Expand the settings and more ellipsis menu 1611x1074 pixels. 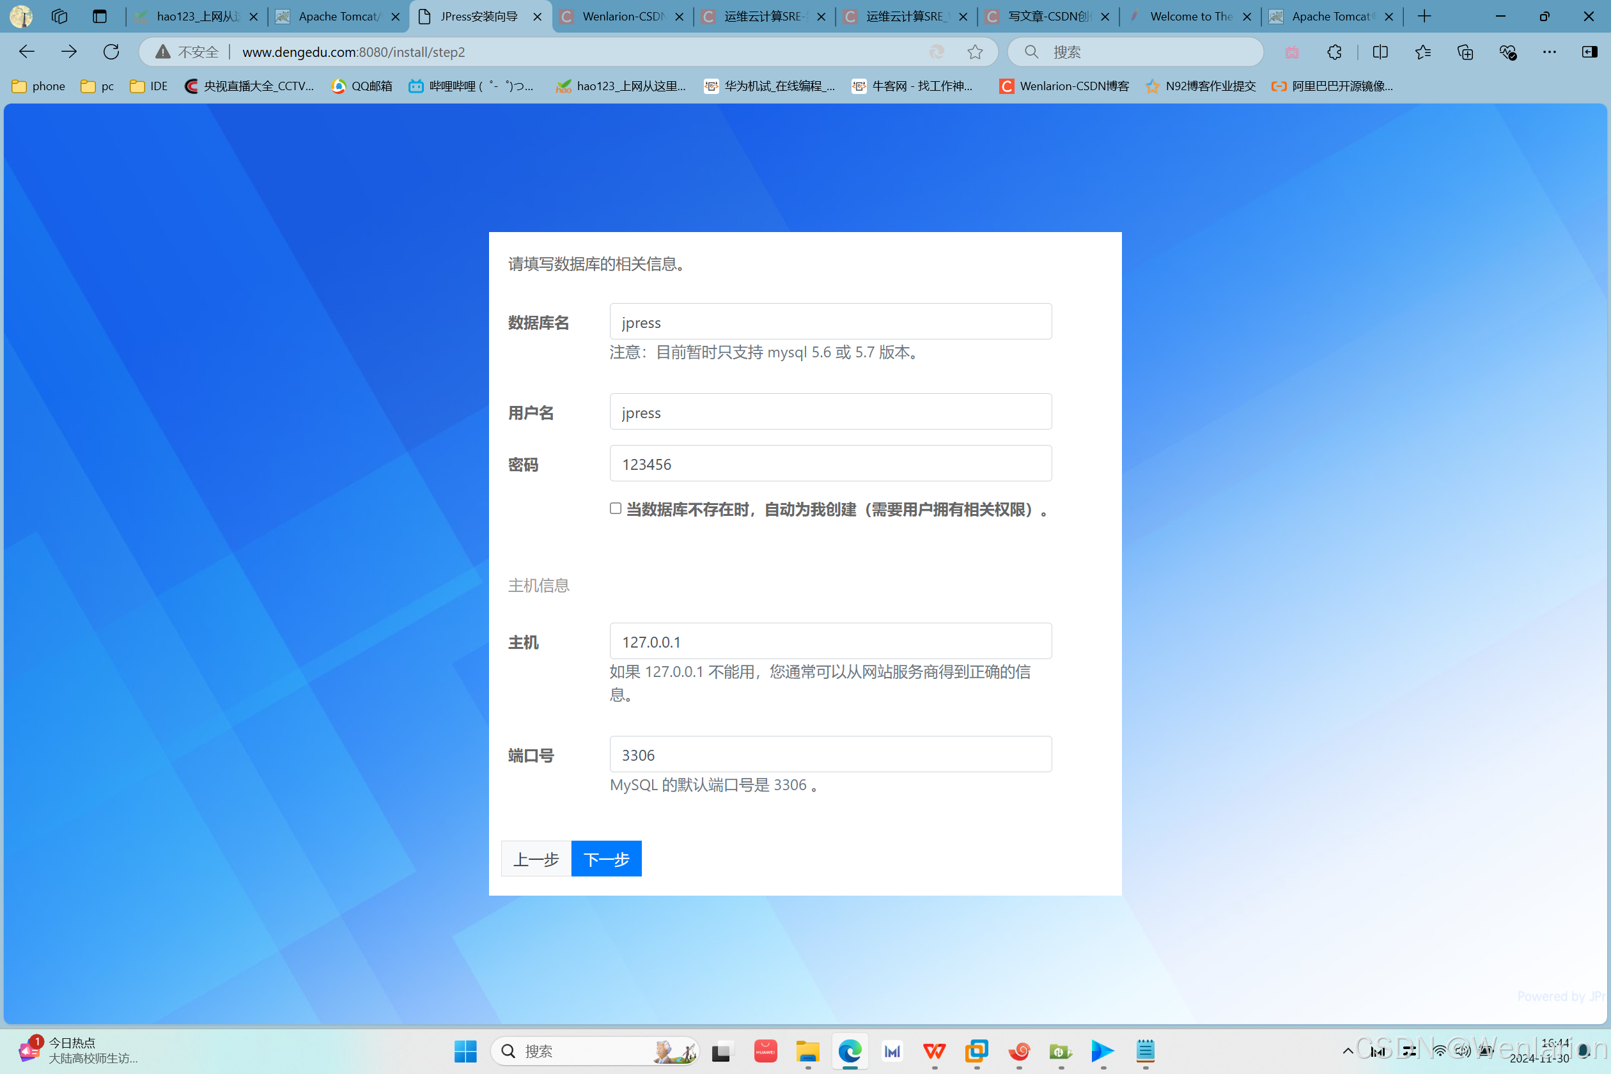[x=1548, y=52]
